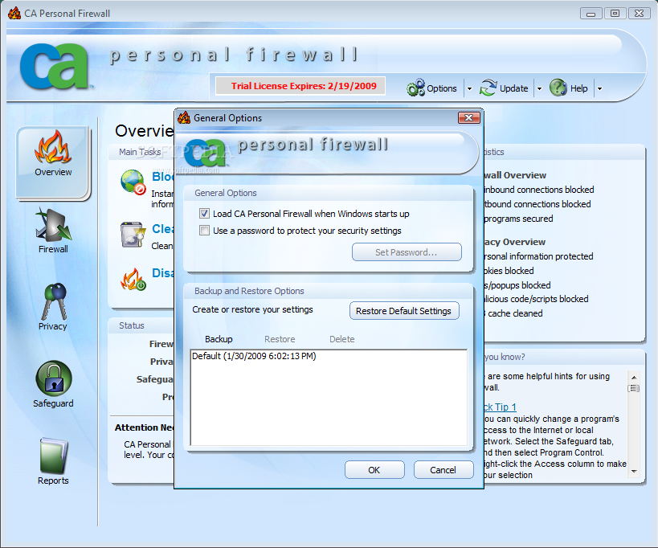Click the tips panel scroll up arrow

[x=634, y=377]
